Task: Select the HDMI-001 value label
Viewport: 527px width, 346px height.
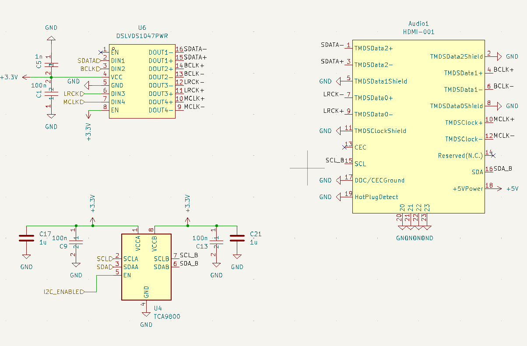Action: [x=418, y=32]
